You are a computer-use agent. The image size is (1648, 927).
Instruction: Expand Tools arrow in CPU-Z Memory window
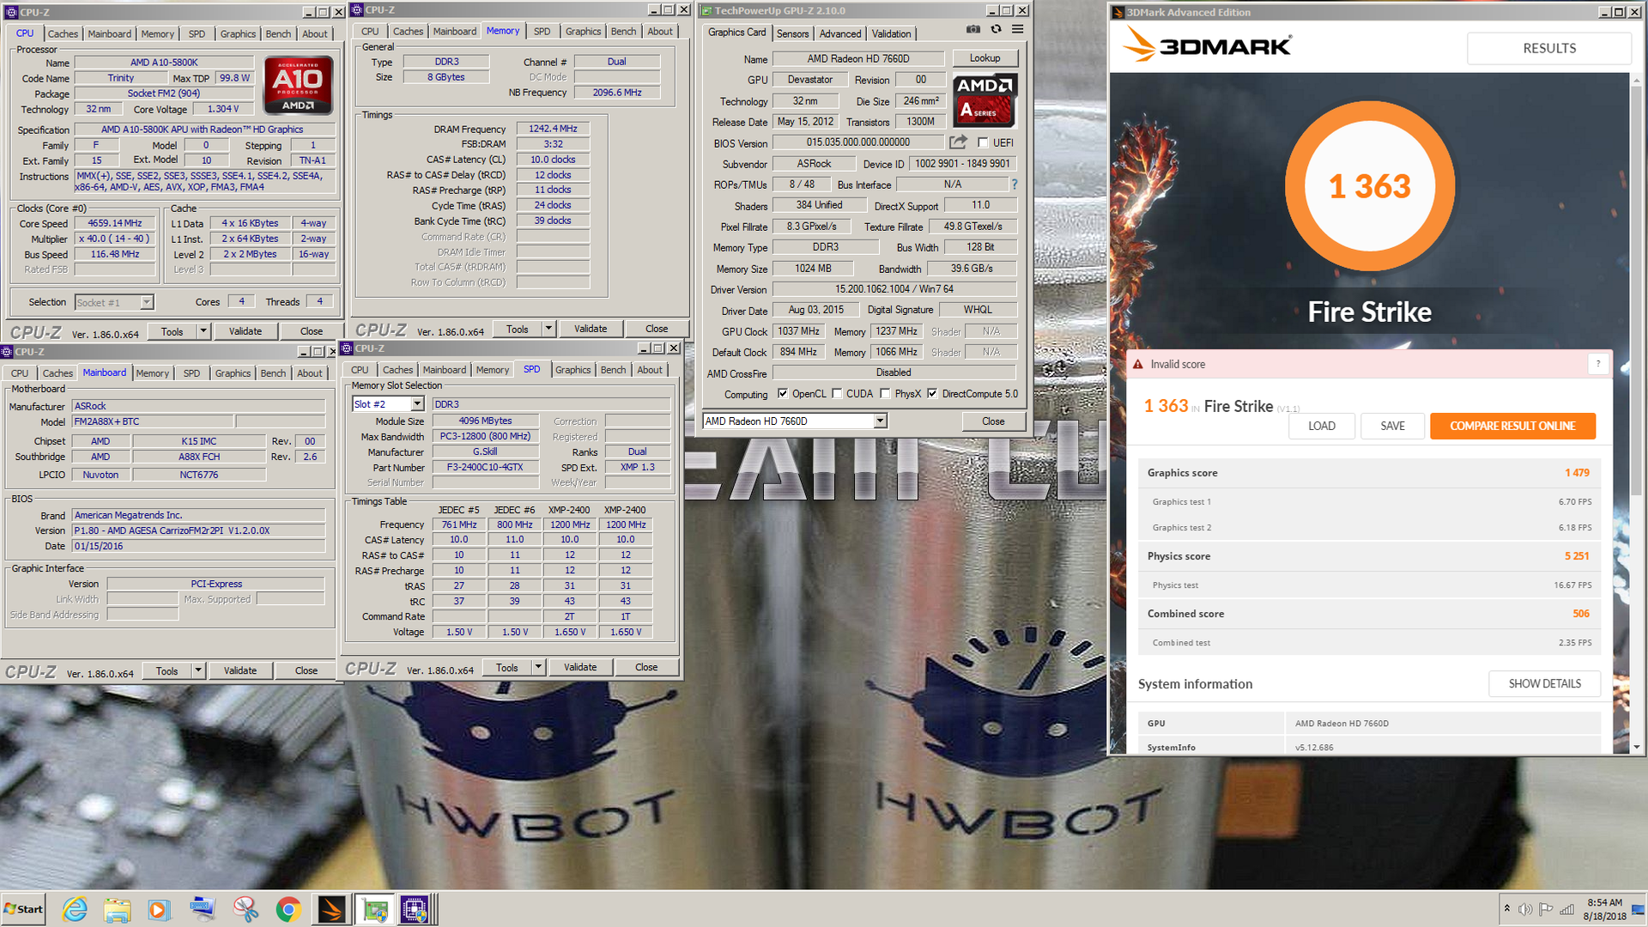[x=548, y=329]
